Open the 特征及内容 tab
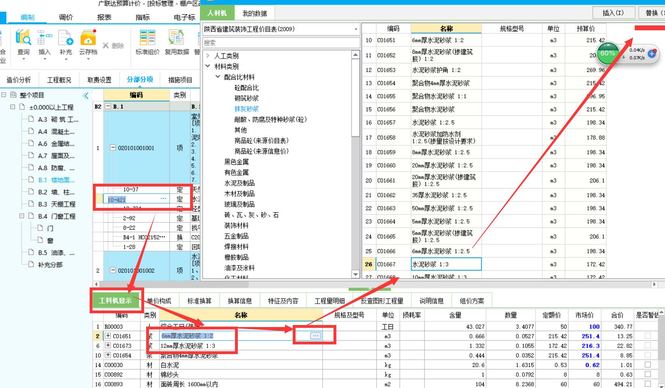Screen dimensions: 665x388 click(283, 301)
